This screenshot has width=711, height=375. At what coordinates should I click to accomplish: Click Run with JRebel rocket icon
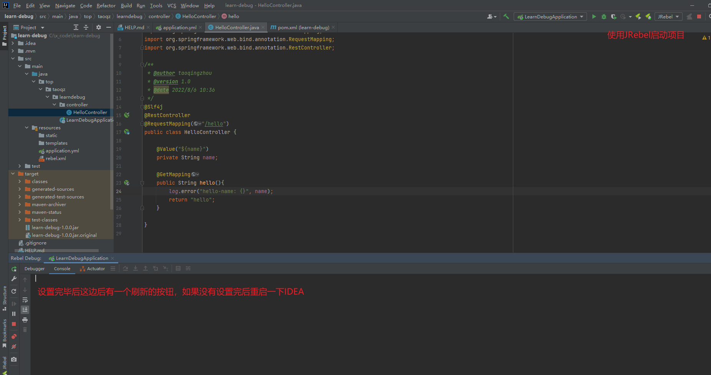(x=638, y=17)
